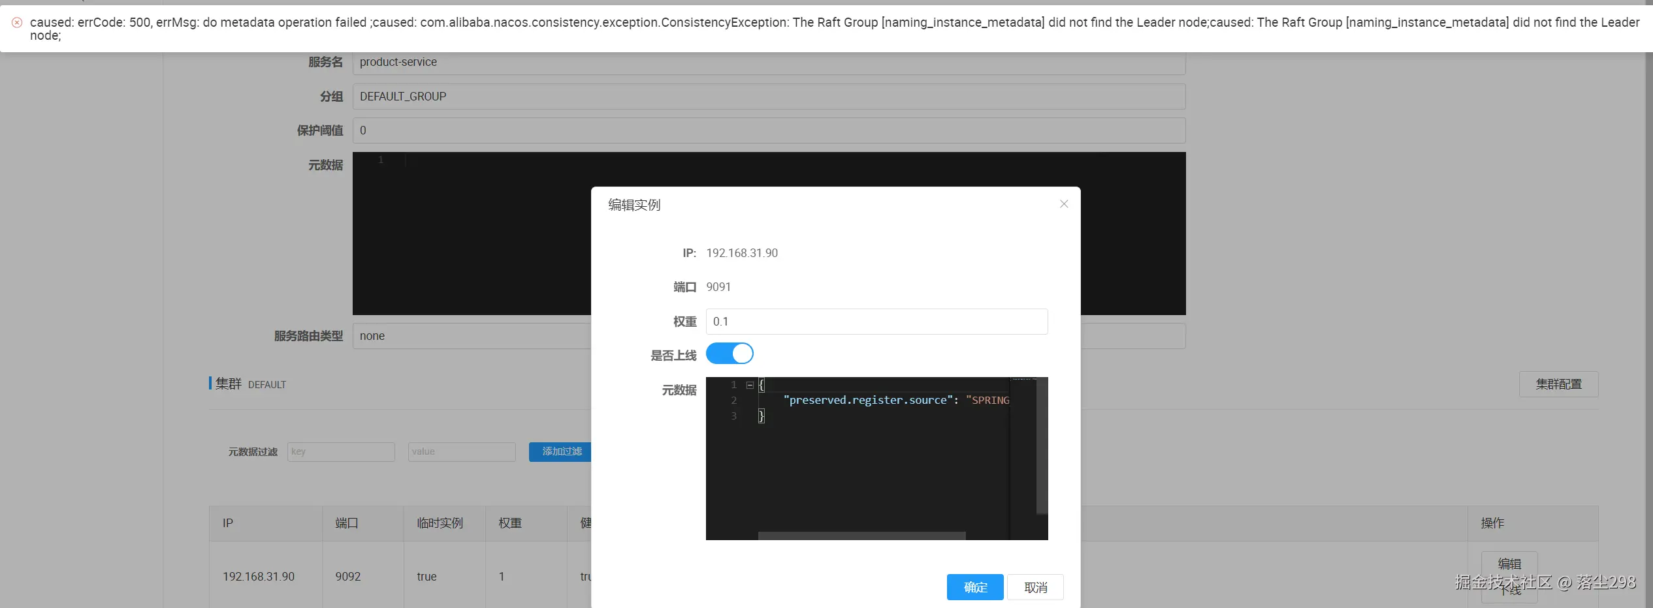Focus the metadata filter value field

point(462,451)
